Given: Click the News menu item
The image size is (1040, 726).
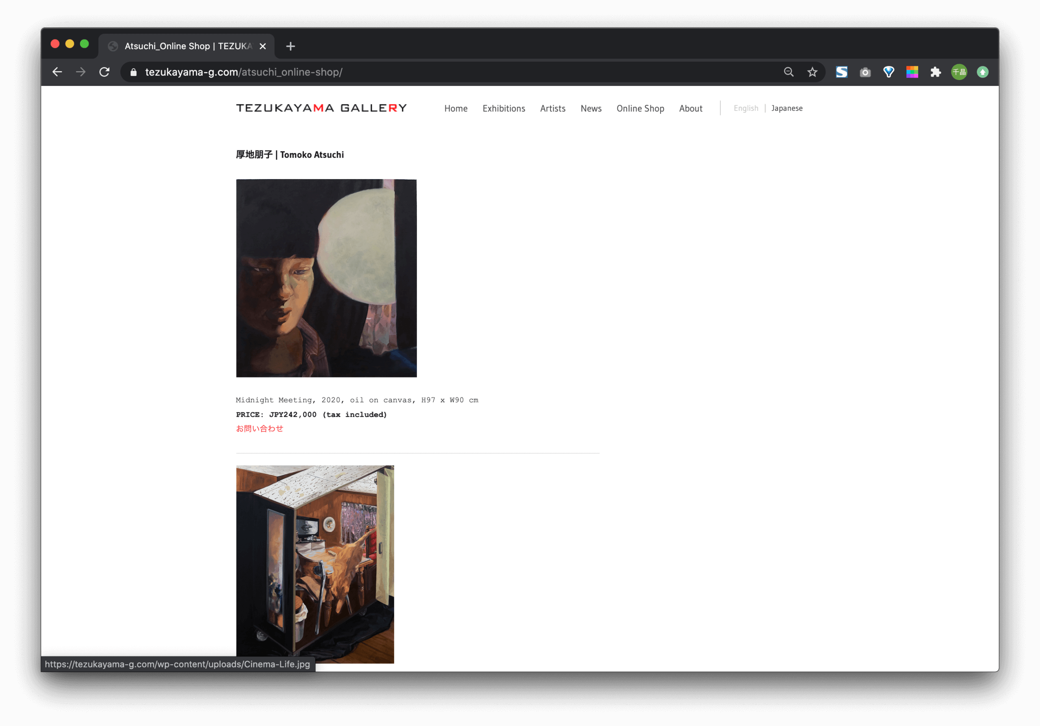Looking at the screenshot, I should point(591,108).
